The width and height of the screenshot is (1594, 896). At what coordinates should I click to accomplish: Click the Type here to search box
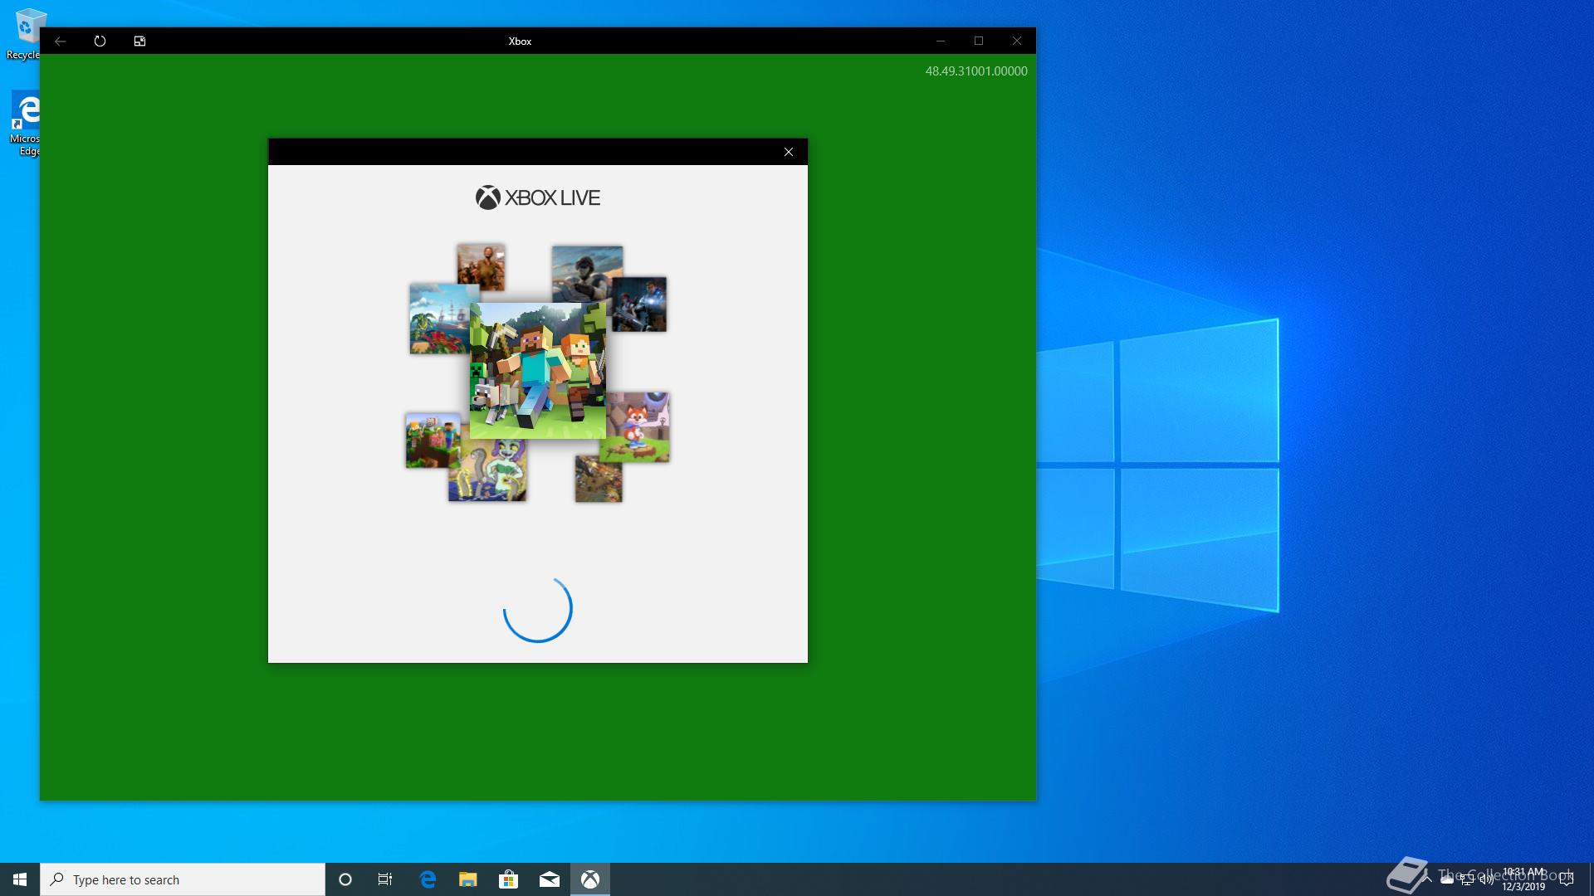183,879
